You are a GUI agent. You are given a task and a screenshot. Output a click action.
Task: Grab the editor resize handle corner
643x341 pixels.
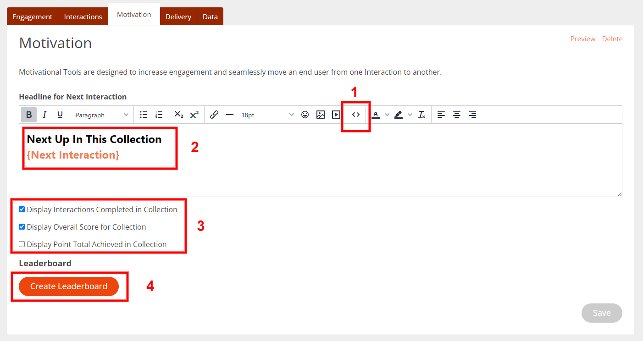click(x=619, y=194)
